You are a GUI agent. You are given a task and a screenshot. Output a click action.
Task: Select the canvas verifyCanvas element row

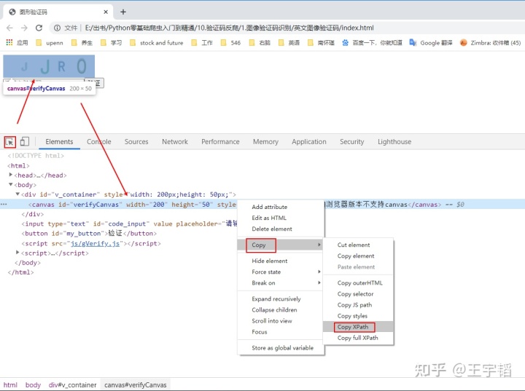(x=262, y=205)
